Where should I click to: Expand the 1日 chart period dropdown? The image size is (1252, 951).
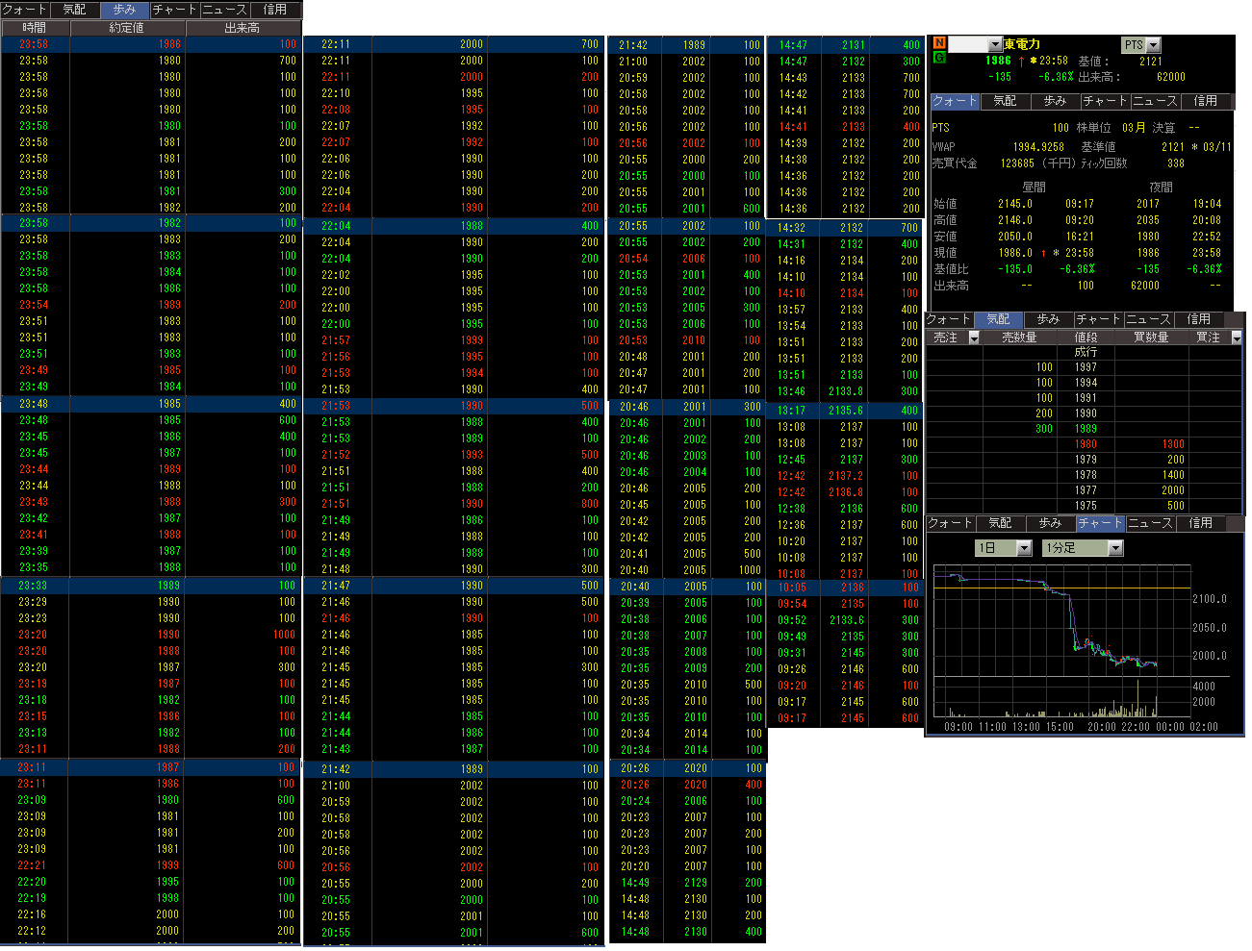(x=1024, y=548)
